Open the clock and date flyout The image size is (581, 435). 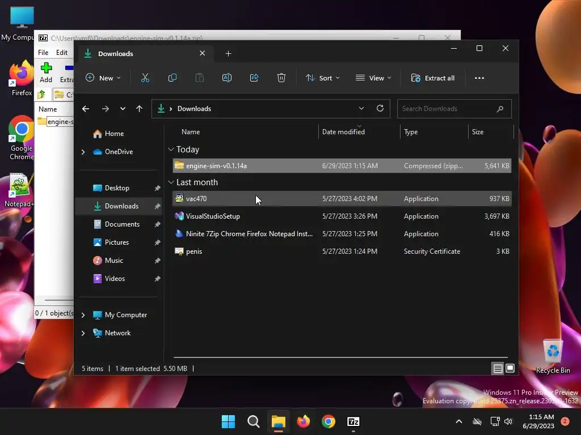click(x=538, y=421)
